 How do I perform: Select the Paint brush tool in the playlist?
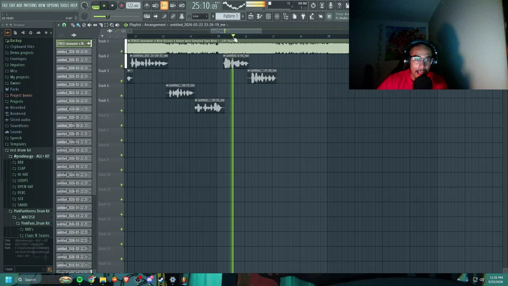78,25
